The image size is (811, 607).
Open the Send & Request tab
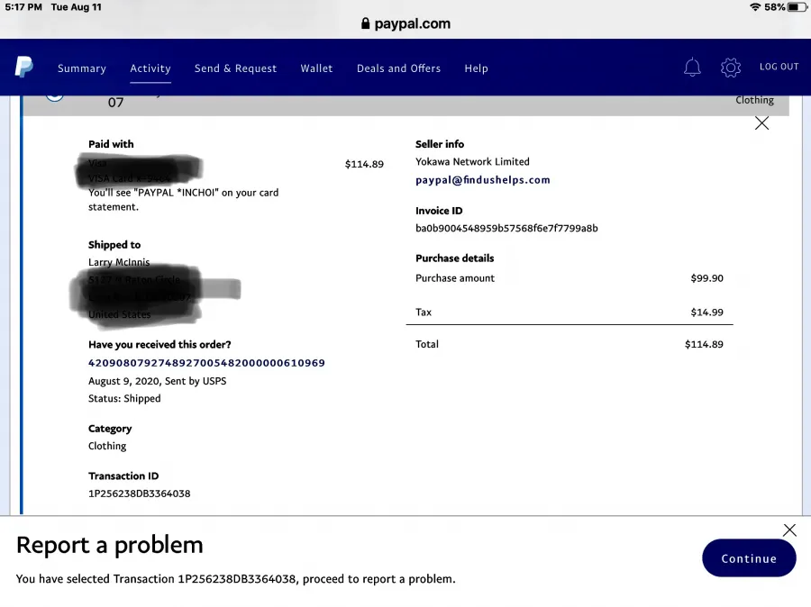pos(235,68)
